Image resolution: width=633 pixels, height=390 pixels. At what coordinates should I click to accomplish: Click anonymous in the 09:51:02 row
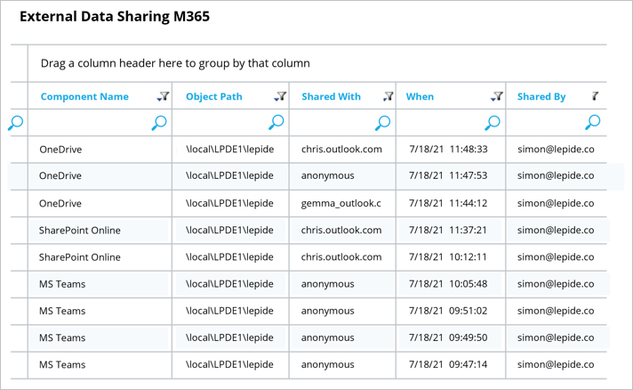point(327,311)
